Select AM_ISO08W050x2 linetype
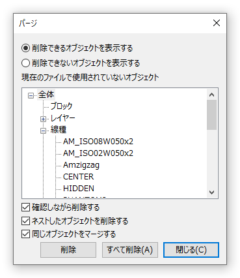The image size is (240, 278). 98,142
